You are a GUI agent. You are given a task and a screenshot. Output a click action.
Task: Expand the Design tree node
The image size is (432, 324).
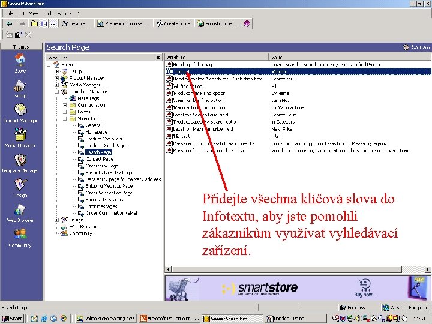click(57, 220)
